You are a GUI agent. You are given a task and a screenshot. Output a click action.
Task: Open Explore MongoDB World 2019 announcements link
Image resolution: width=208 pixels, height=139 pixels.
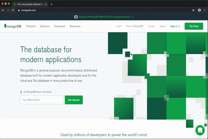pyautogui.click(x=105, y=17)
